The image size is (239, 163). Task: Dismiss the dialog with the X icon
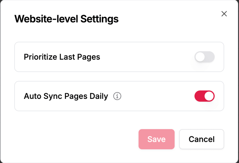pyautogui.click(x=224, y=14)
